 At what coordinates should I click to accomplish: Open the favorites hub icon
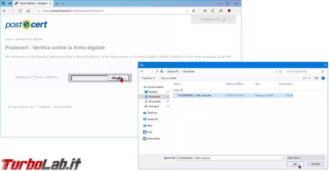205,11
